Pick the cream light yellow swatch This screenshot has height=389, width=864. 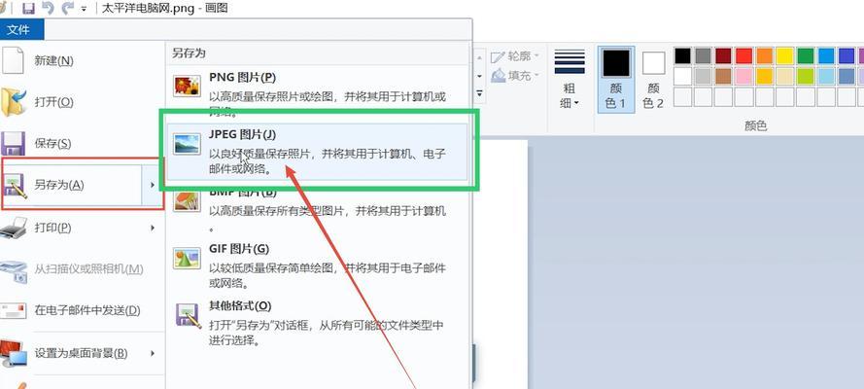785,76
